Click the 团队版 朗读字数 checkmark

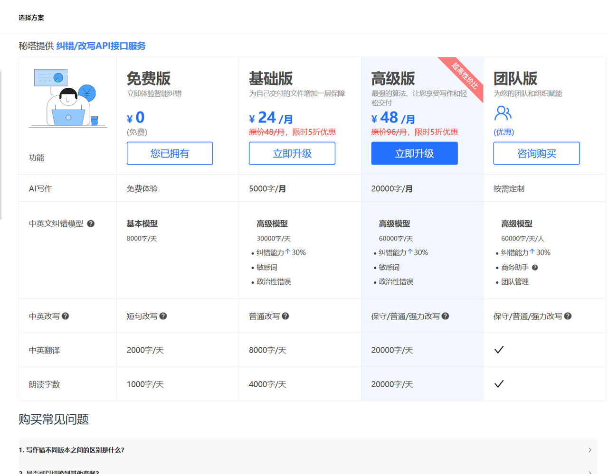tap(499, 384)
